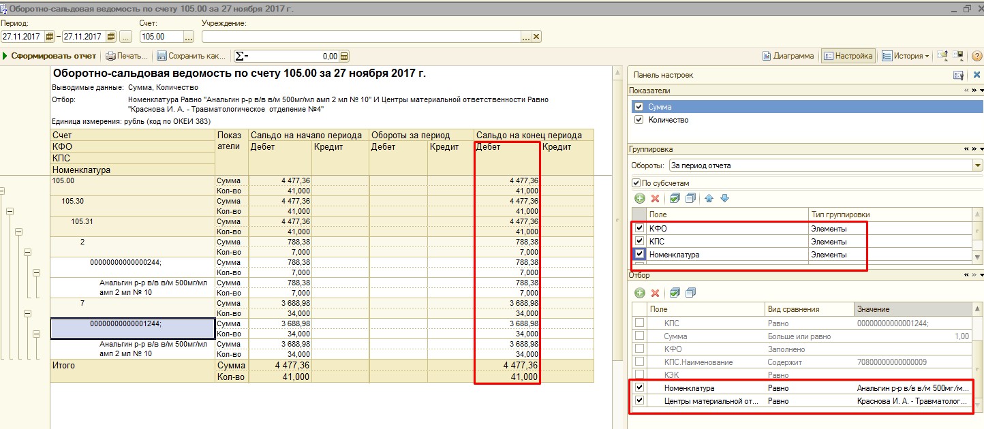Enable the Сумма filter checkbox in Отбор
Screen dimensions: 984x429
point(639,336)
